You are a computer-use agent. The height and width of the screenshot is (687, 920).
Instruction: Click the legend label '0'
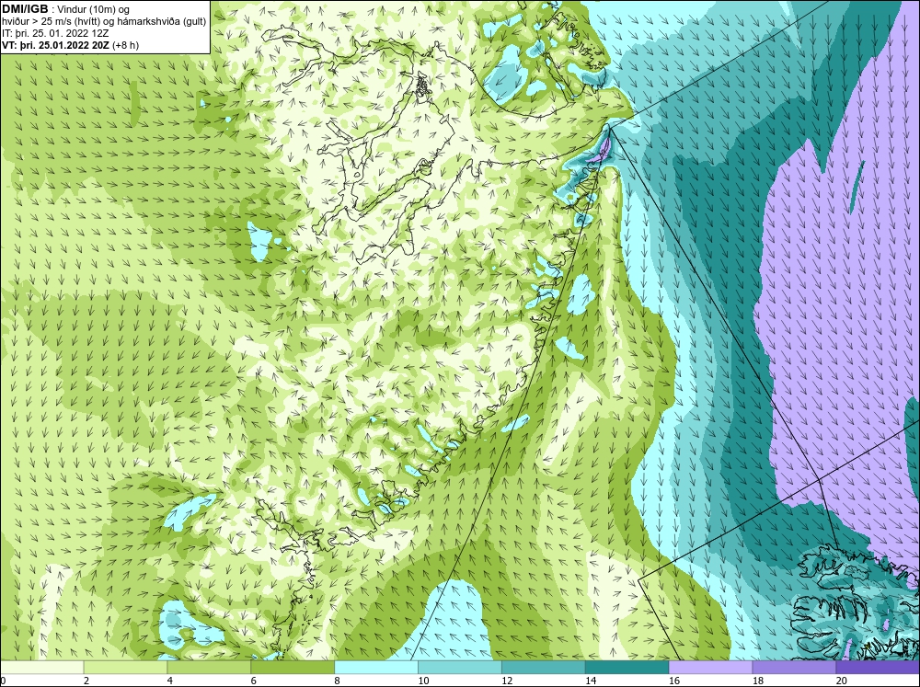[x=3, y=681]
